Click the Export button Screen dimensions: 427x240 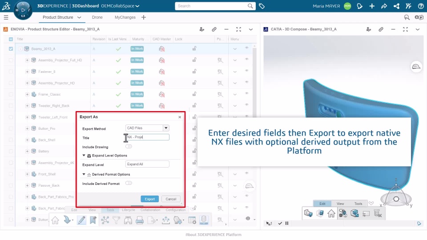tap(149, 199)
